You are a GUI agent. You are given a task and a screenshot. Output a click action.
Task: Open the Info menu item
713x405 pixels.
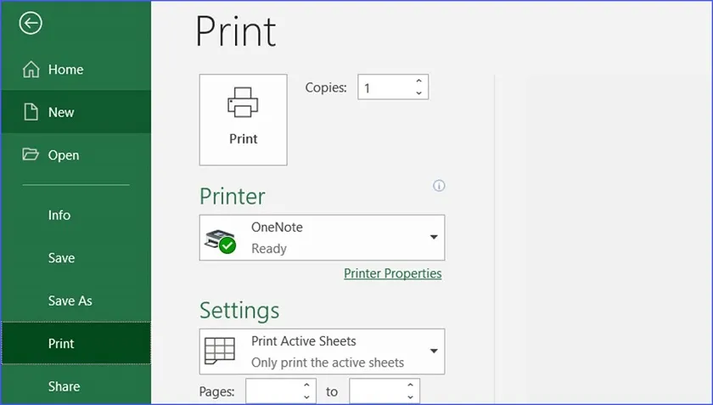(x=59, y=215)
